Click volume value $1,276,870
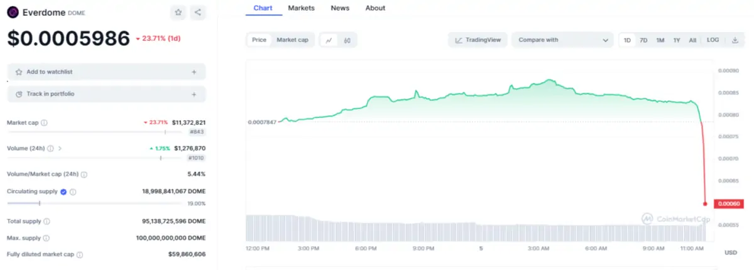The width and height of the screenshot is (754, 270). click(x=190, y=148)
